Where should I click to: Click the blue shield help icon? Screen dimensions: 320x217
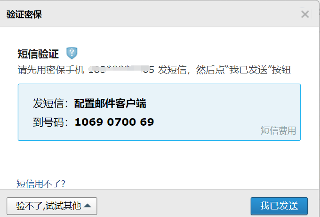pyautogui.click(x=72, y=53)
